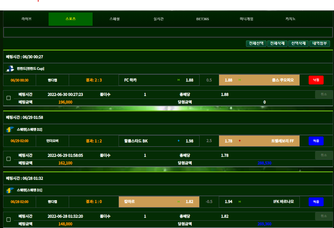Open the 스포츠 tab
The height and width of the screenshot is (228, 334).
point(71,19)
